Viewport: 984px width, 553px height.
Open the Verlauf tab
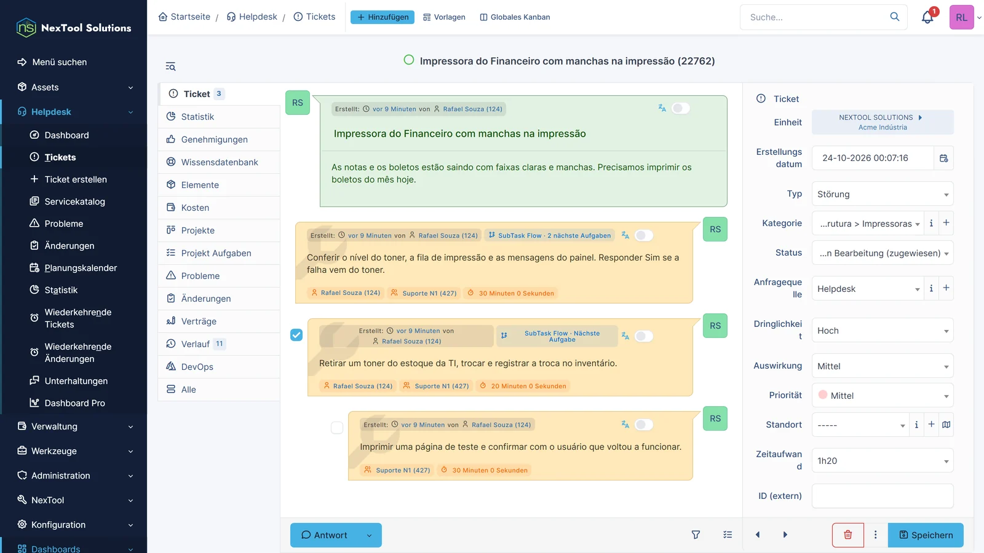click(219, 344)
